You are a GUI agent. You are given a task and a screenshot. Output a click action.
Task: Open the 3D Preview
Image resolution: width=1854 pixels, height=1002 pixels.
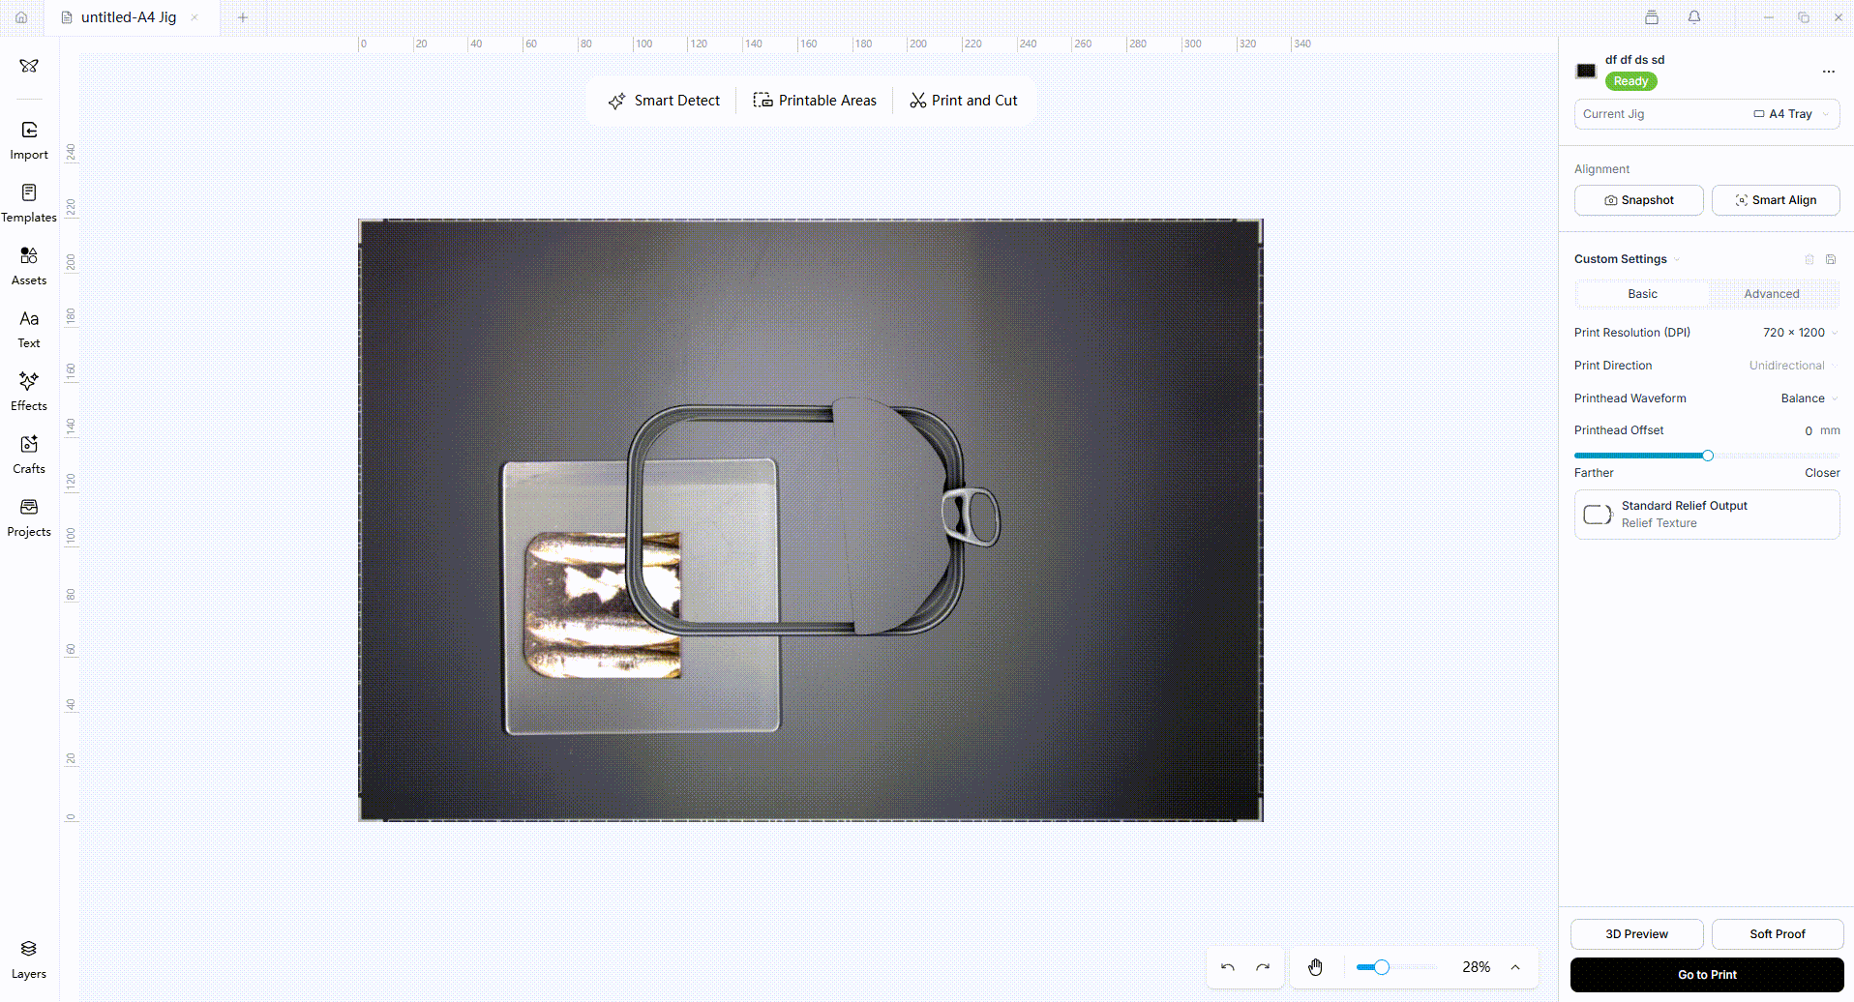coord(1636,934)
